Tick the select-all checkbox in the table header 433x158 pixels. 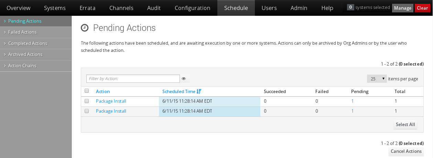click(x=87, y=91)
